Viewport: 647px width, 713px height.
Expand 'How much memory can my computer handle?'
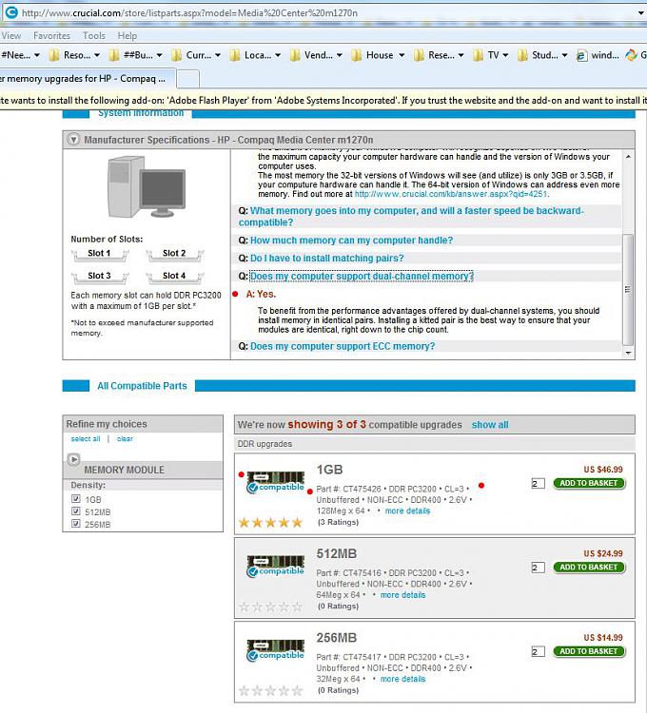pyautogui.click(x=351, y=241)
